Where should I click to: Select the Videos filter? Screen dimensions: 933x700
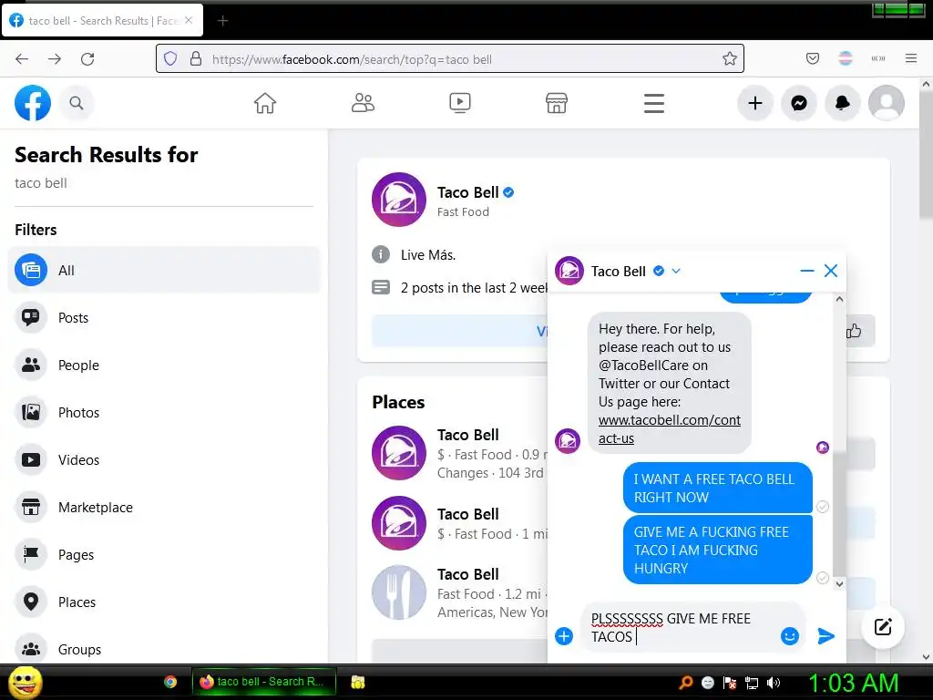coord(164,459)
